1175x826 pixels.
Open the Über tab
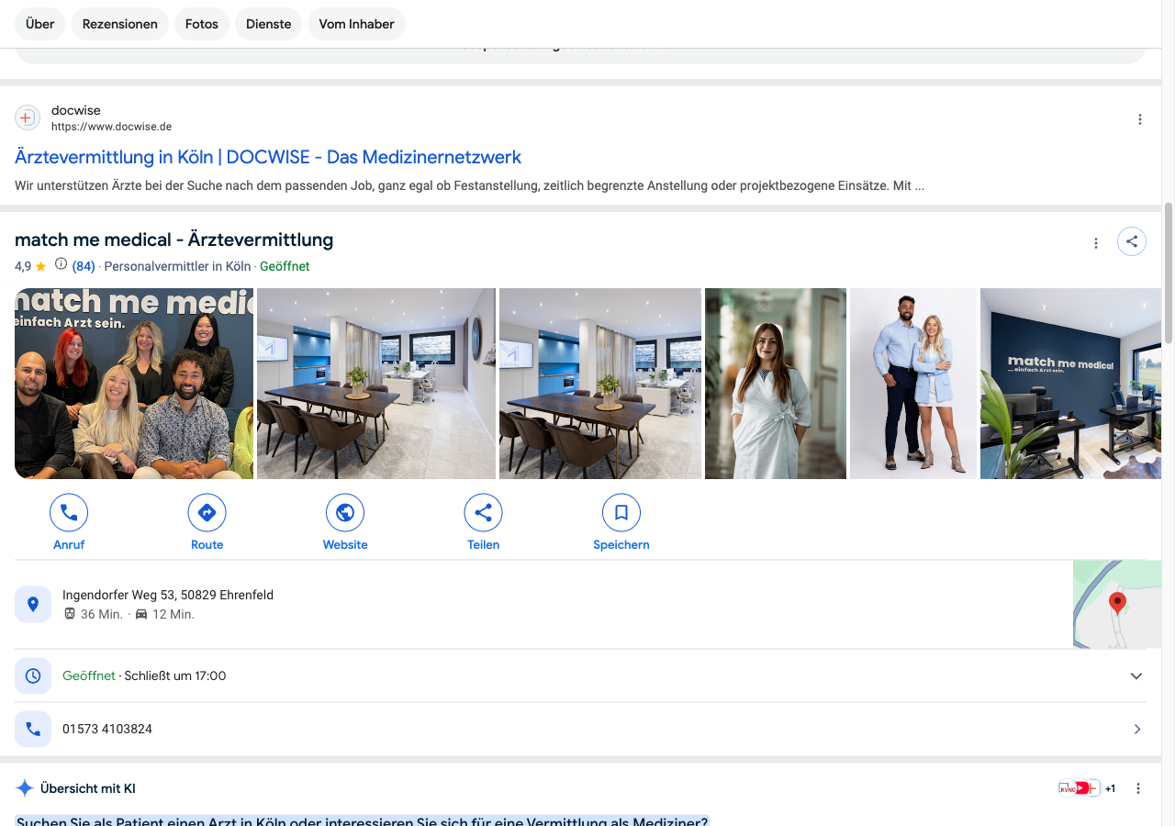pos(40,24)
